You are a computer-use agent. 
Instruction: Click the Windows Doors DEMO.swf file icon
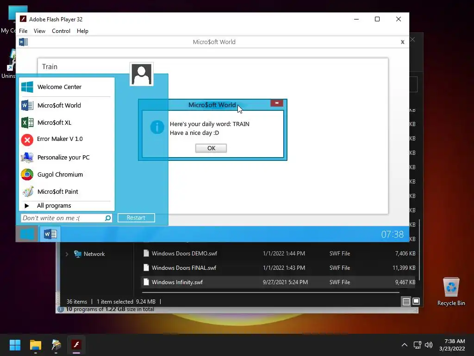tap(146, 254)
